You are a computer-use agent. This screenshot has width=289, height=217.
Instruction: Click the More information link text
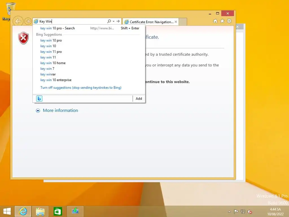click(x=60, y=110)
